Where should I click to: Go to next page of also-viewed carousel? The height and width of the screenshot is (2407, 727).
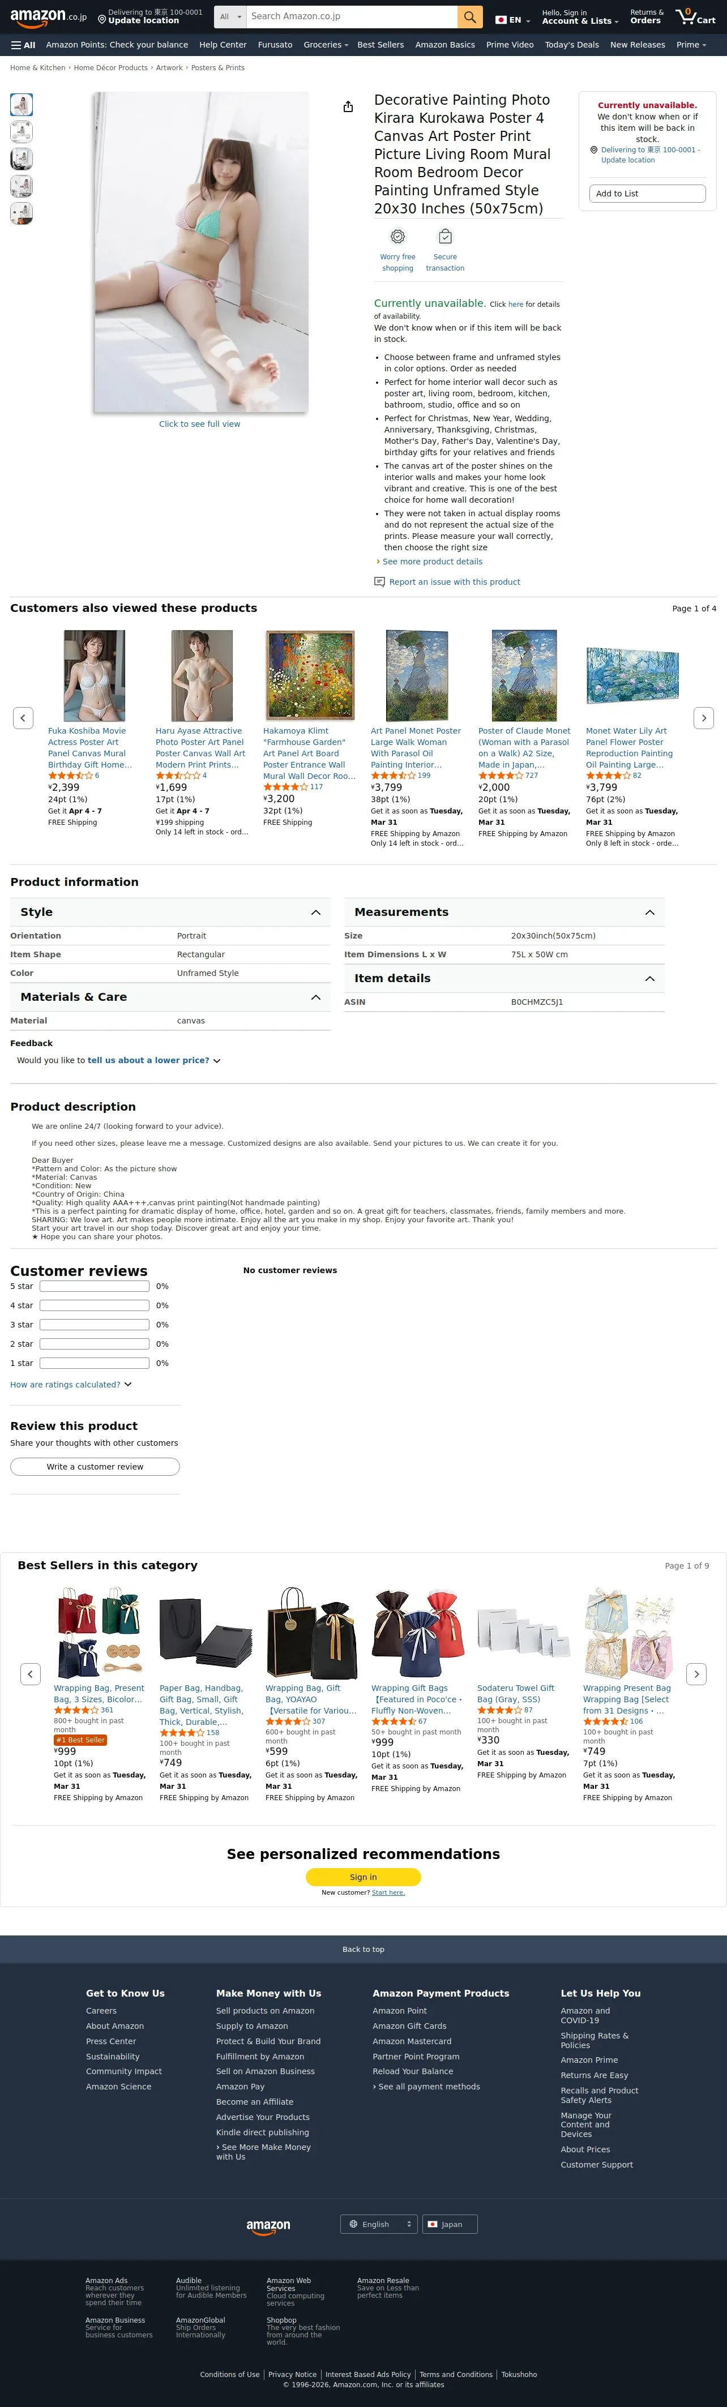[x=704, y=718]
